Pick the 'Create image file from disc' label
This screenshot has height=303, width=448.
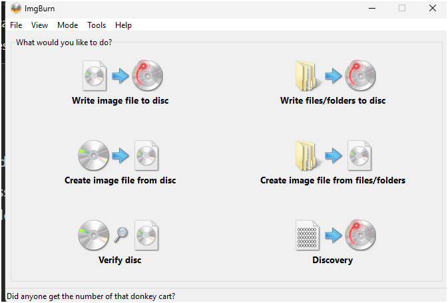tap(120, 180)
